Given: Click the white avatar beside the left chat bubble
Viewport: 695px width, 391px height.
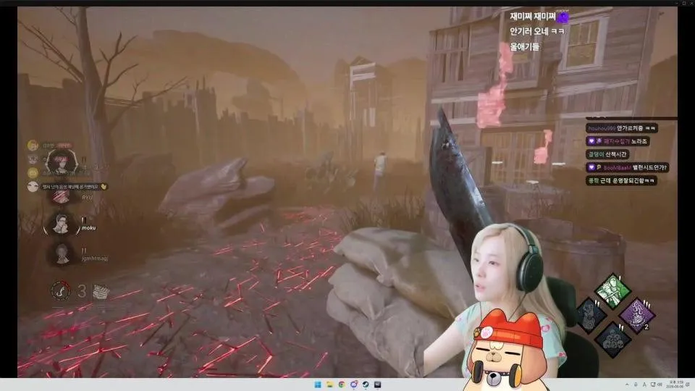Looking at the screenshot, I should click(x=33, y=187).
